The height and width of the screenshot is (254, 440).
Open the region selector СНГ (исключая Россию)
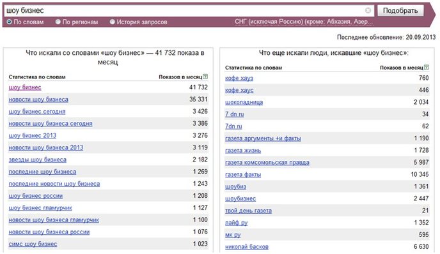pyautogui.click(x=304, y=22)
